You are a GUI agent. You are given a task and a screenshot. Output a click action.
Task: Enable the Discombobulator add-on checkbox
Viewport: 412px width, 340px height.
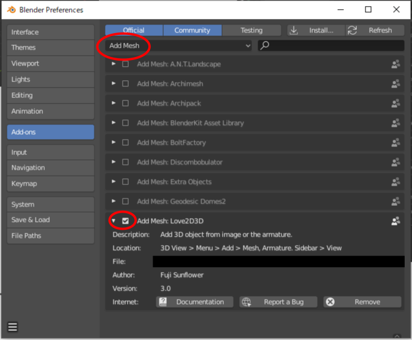tap(126, 162)
